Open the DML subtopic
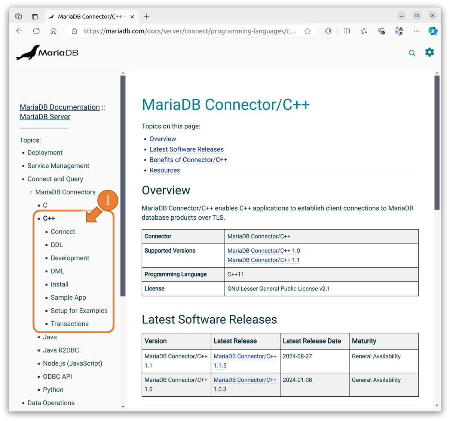Viewport: 450px width, 421px height. (x=58, y=271)
